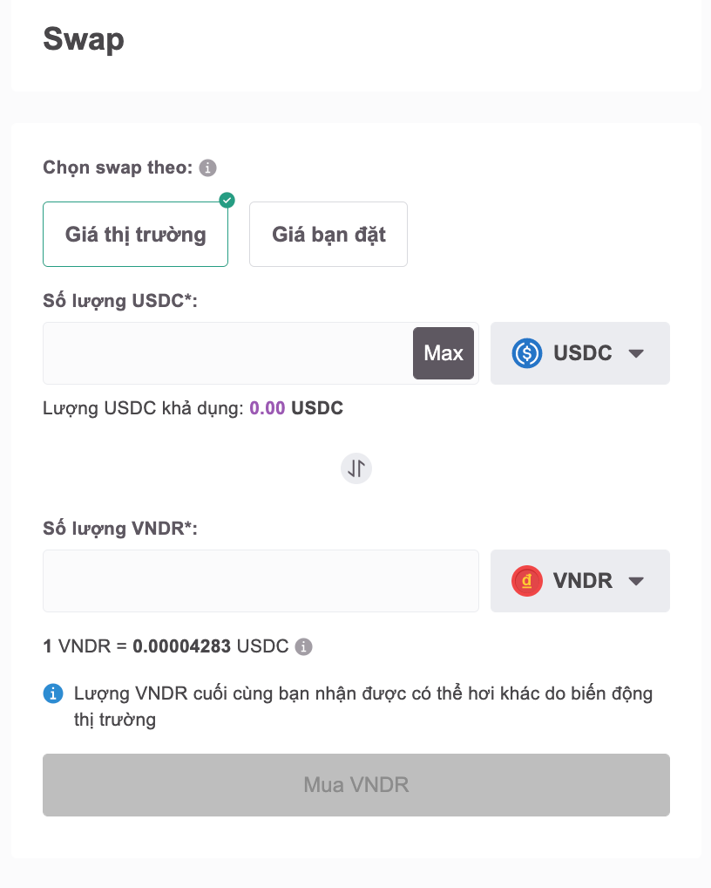
Task: Click the green checkmark badge on "Giá thị trường"
Action: [x=226, y=200]
